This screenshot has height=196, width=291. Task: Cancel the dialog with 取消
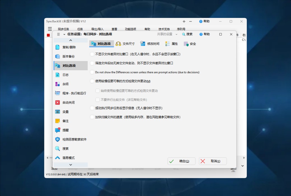coord(213,161)
